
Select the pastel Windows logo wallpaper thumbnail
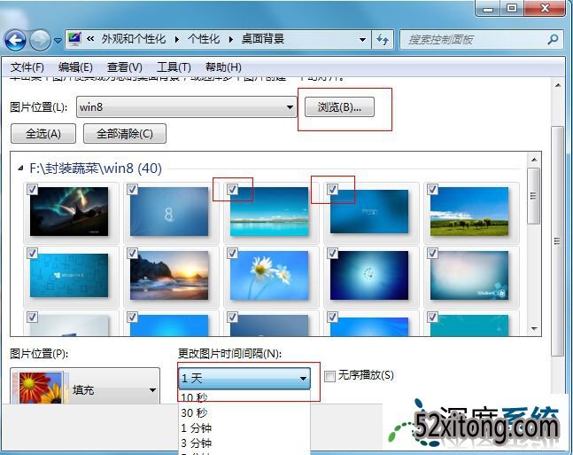(469, 275)
